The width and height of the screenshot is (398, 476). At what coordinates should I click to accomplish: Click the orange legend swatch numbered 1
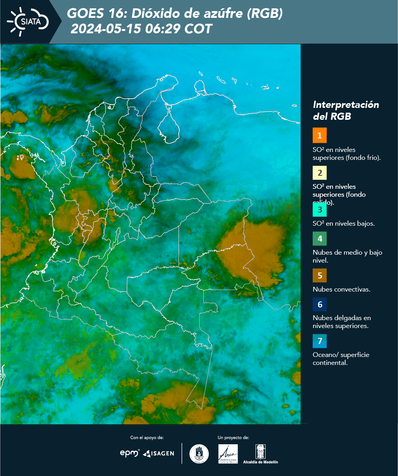click(x=319, y=135)
